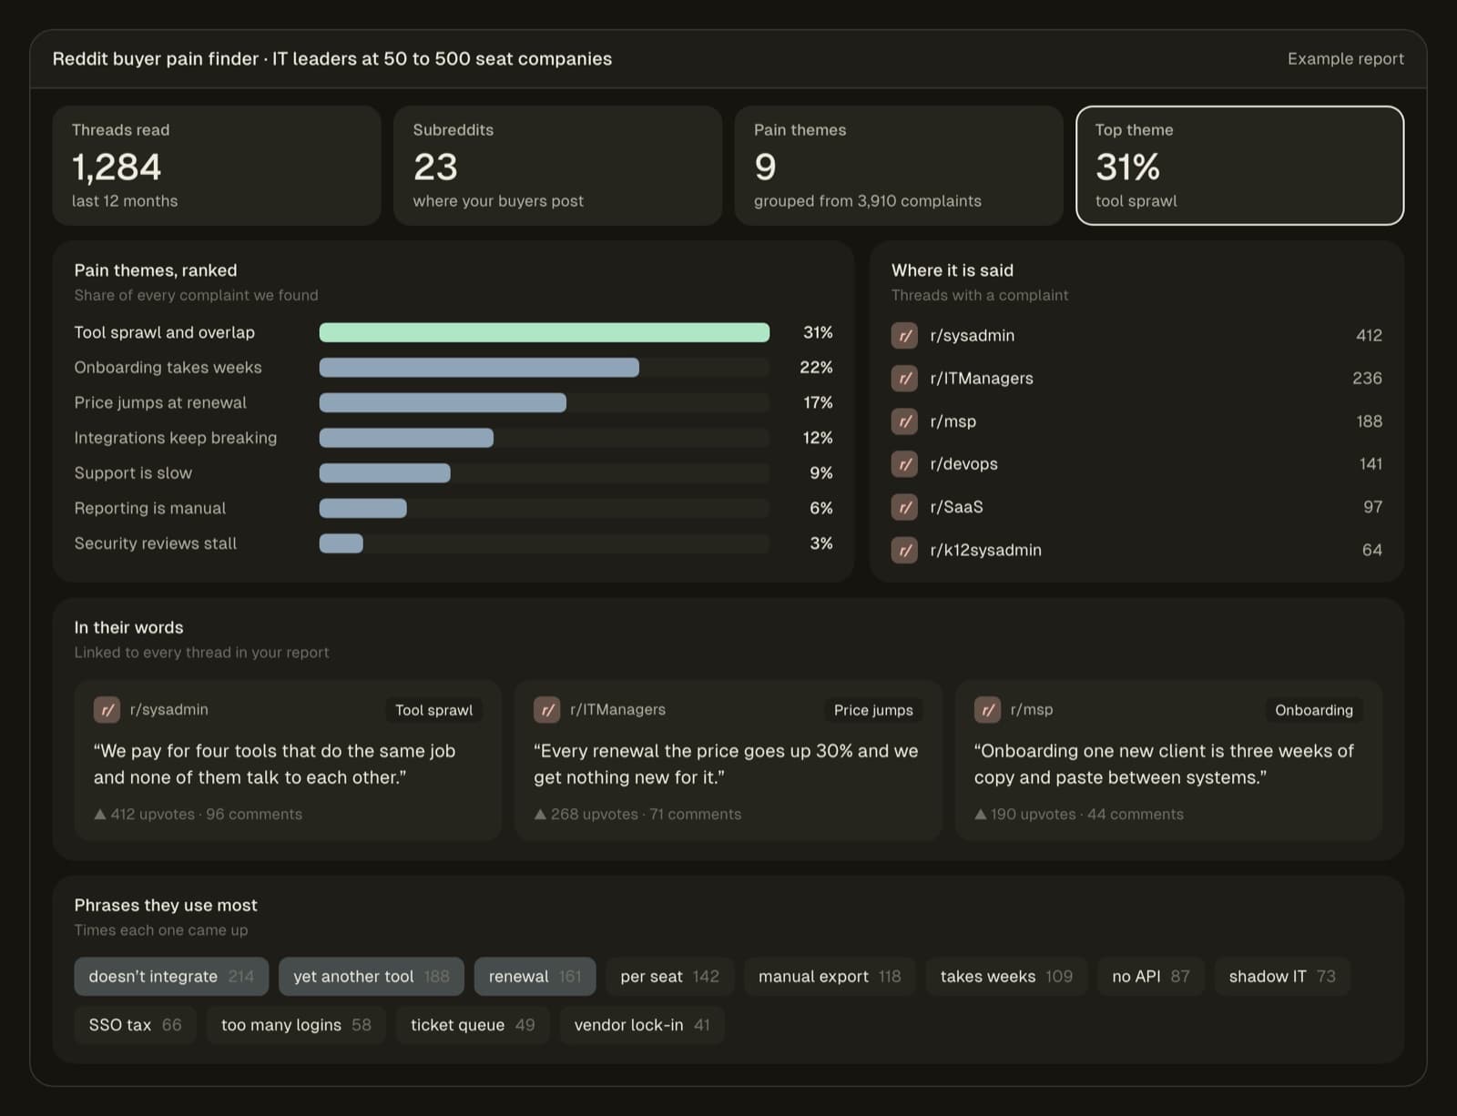This screenshot has height=1116, width=1457.
Task: Click the quote "We pay for four tools"
Action: pyautogui.click(x=274, y=764)
